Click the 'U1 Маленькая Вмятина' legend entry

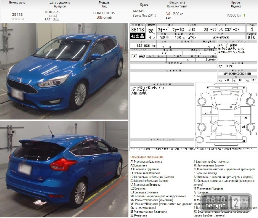pos(145,185)
